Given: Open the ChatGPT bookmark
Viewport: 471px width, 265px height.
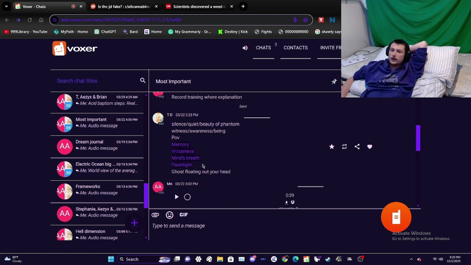Looking at the screenshot, I should [x=105, y=32].
